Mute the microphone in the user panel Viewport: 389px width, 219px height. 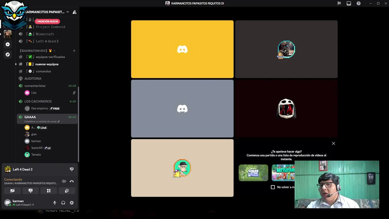pyautogui.click(x=55, y=203)
